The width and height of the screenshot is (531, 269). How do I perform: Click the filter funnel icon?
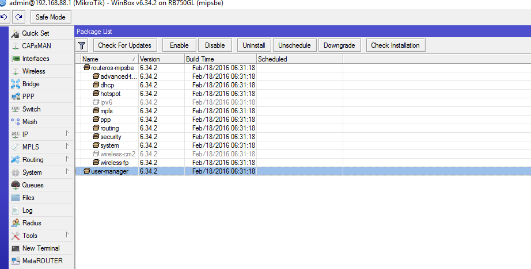[x=82, y=45]
